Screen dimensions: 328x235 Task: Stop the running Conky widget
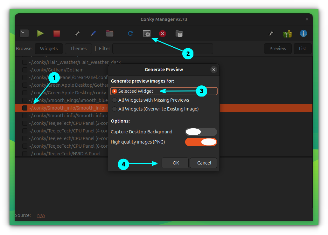(x=57, y=33)
